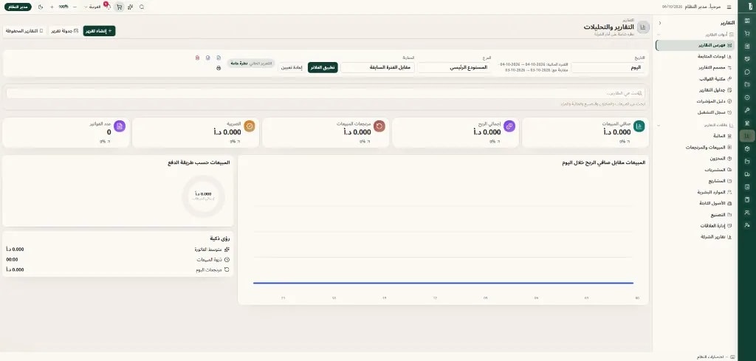Click the search magnifier icon in top bar
Viewport: 756px width, 361px height.
click(x=142, y=7)
